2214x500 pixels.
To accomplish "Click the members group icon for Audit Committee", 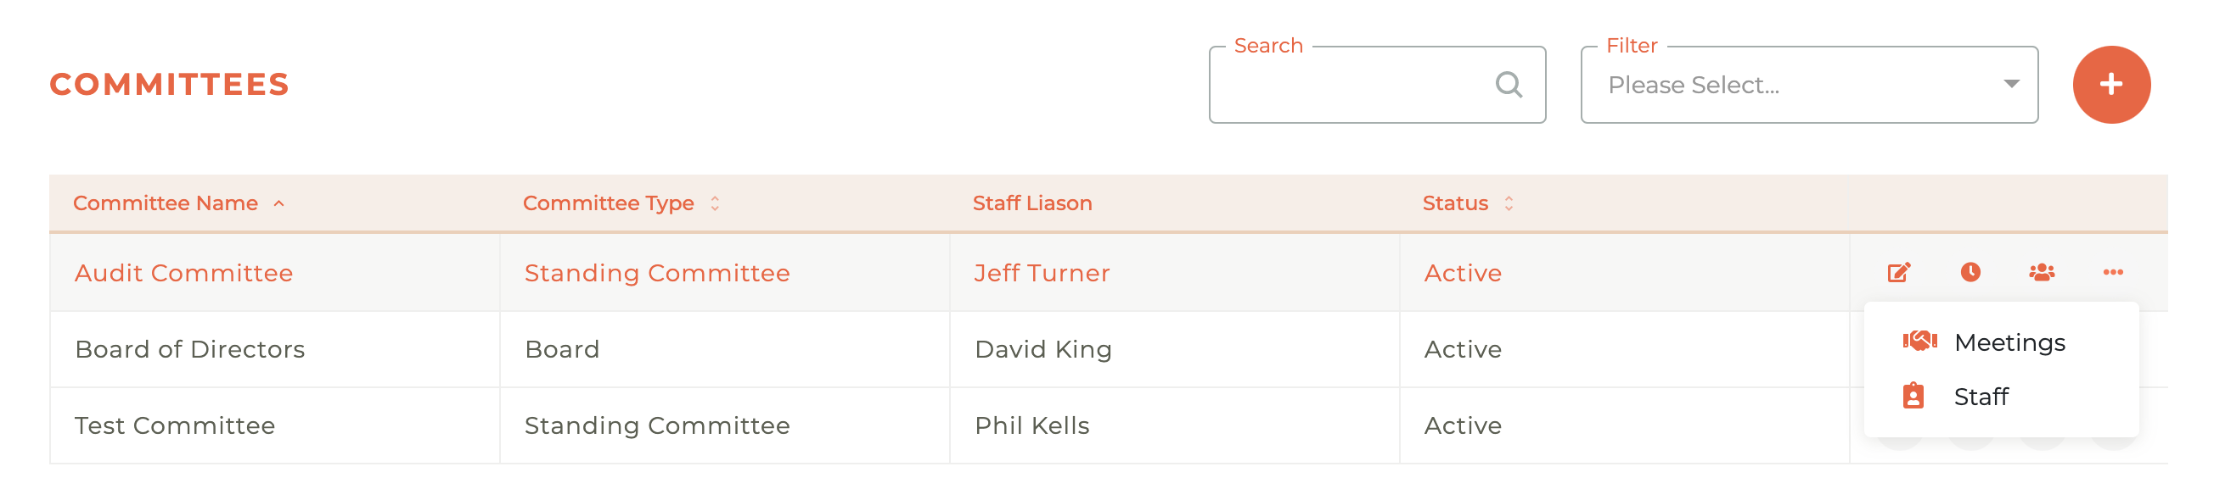I will click(2042, 273).
